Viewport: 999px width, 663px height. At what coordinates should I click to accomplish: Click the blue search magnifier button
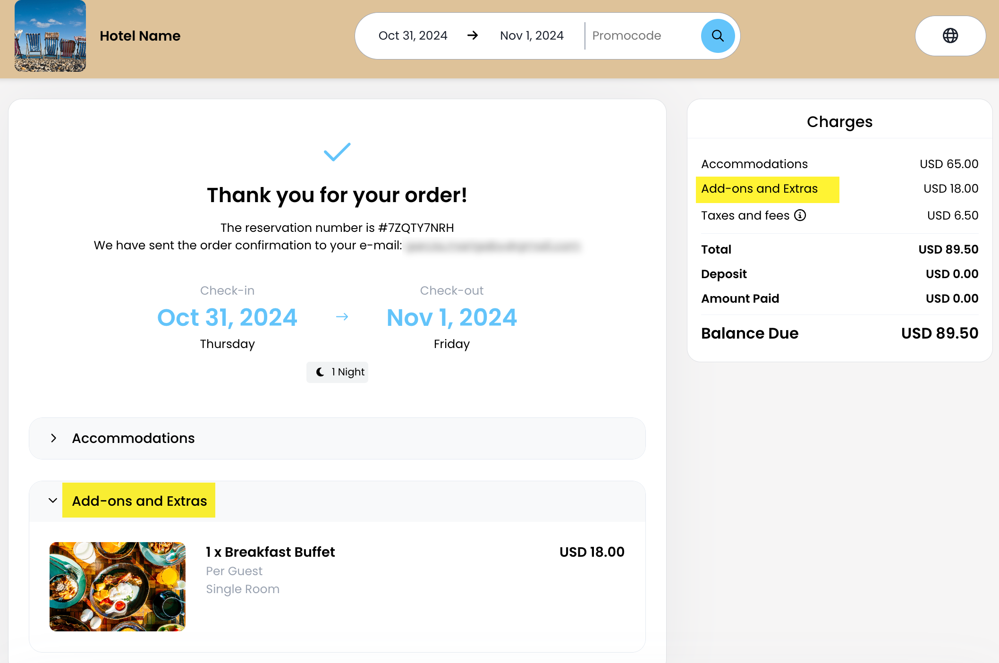(718, 36)
